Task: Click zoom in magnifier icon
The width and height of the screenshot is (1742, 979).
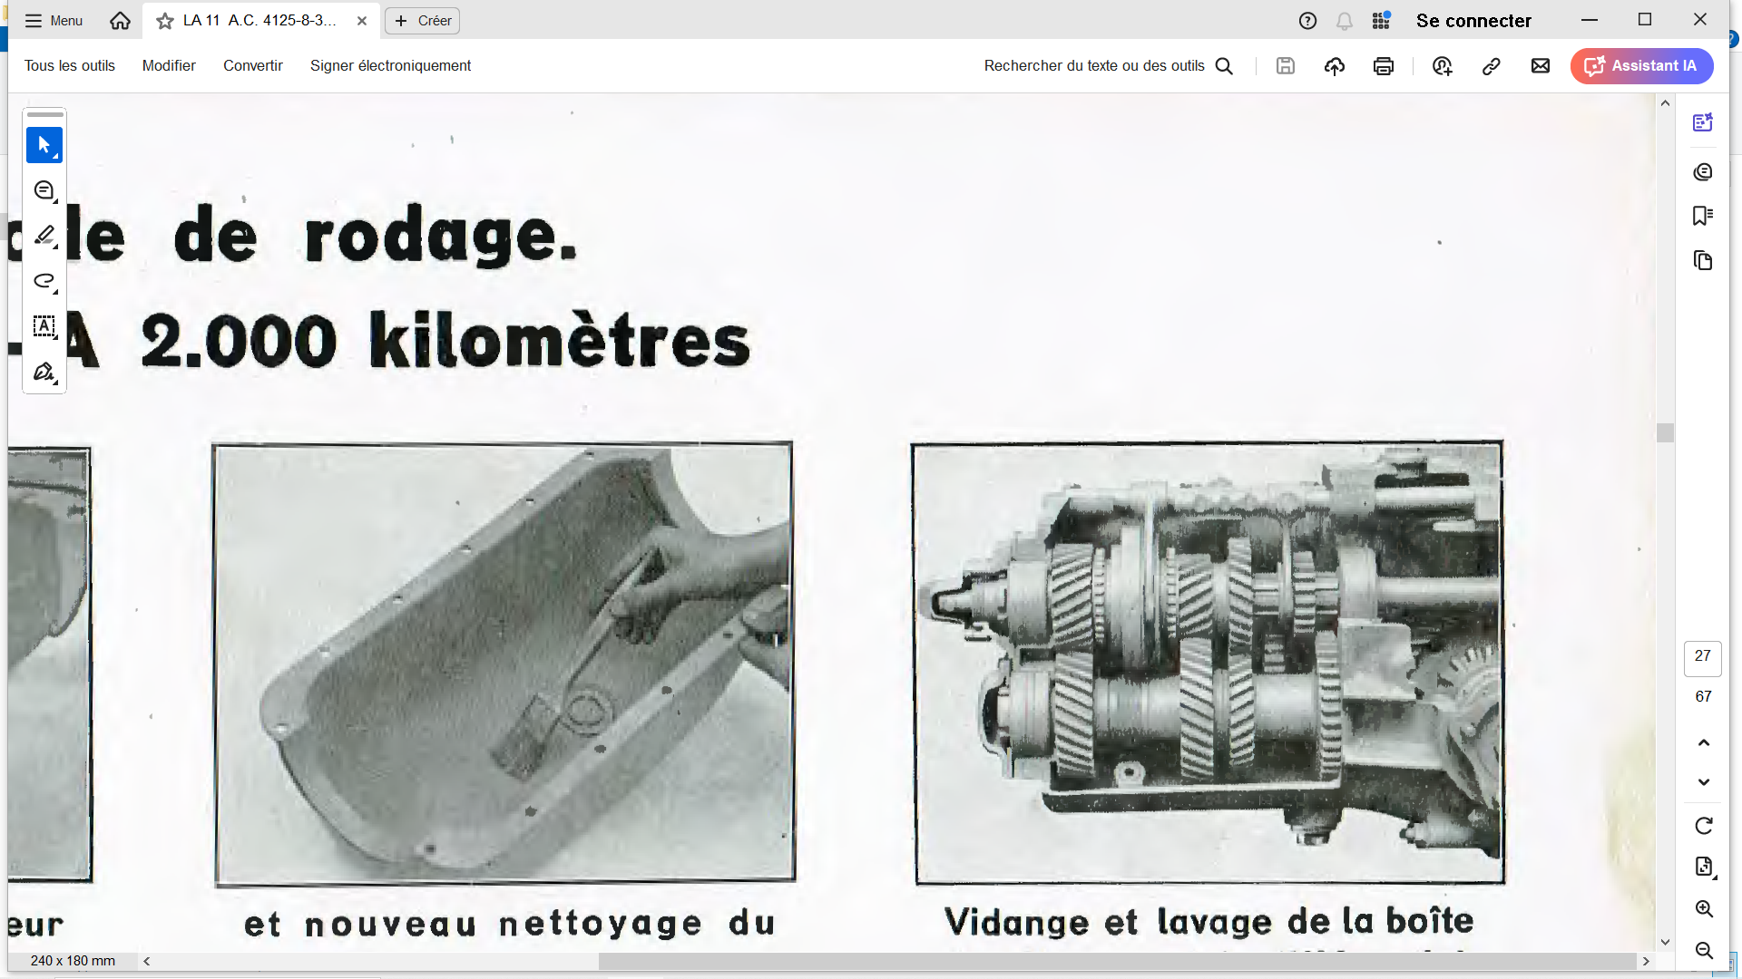Action: pos(1703,909)
